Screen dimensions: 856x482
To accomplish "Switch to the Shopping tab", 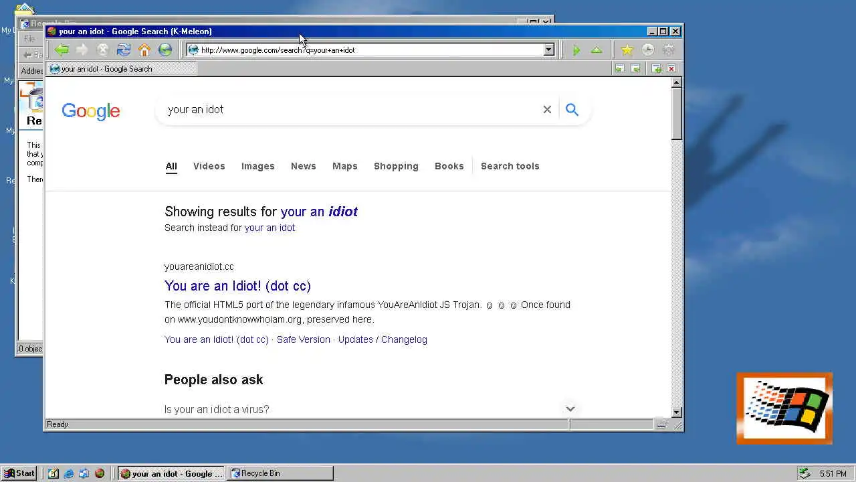I will tap(396, 166).
